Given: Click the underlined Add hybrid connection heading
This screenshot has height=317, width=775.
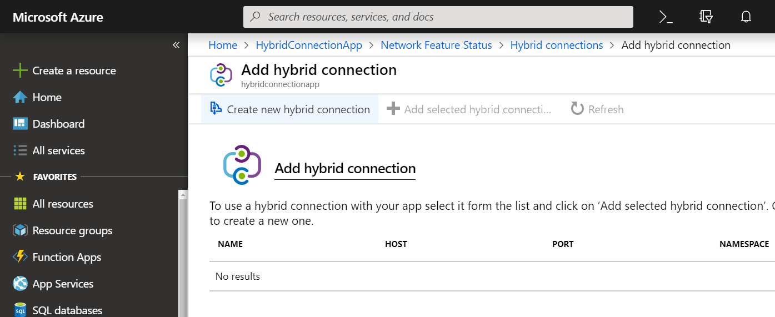Looking at the screenshot, I should coord(345,169).
